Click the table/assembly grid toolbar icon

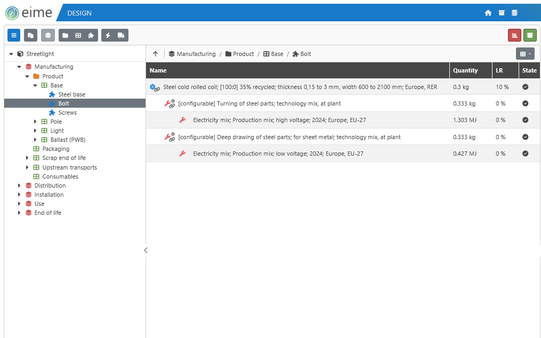click(x=78, y=35)
